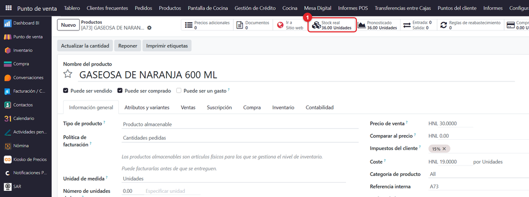Screen dimensions: 529x197
Task: Open Precios adicionales stat button
Action: 207,25
